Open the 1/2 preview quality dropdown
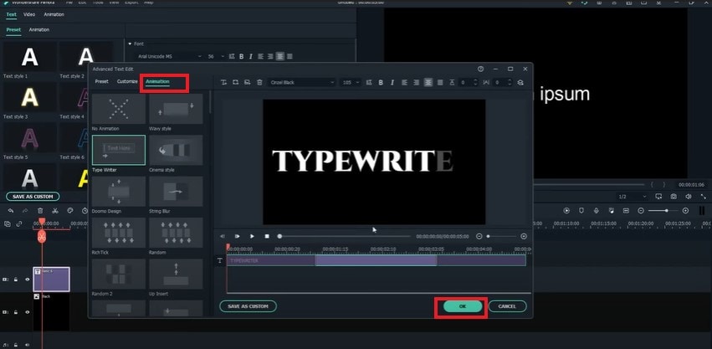The width and height of the screenshot is (712, 349). coord(632,196)
